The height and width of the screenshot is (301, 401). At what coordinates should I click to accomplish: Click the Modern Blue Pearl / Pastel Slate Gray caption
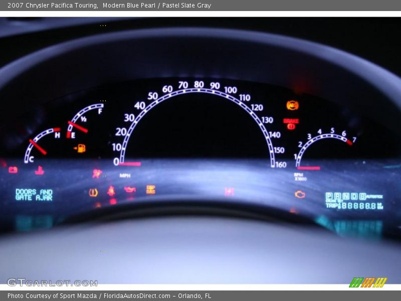pyautogui.click(x=157, y=6)
